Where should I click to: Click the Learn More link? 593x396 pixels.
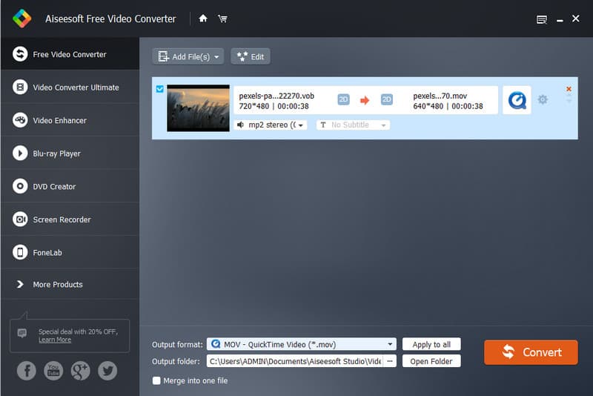pos(55,340)
